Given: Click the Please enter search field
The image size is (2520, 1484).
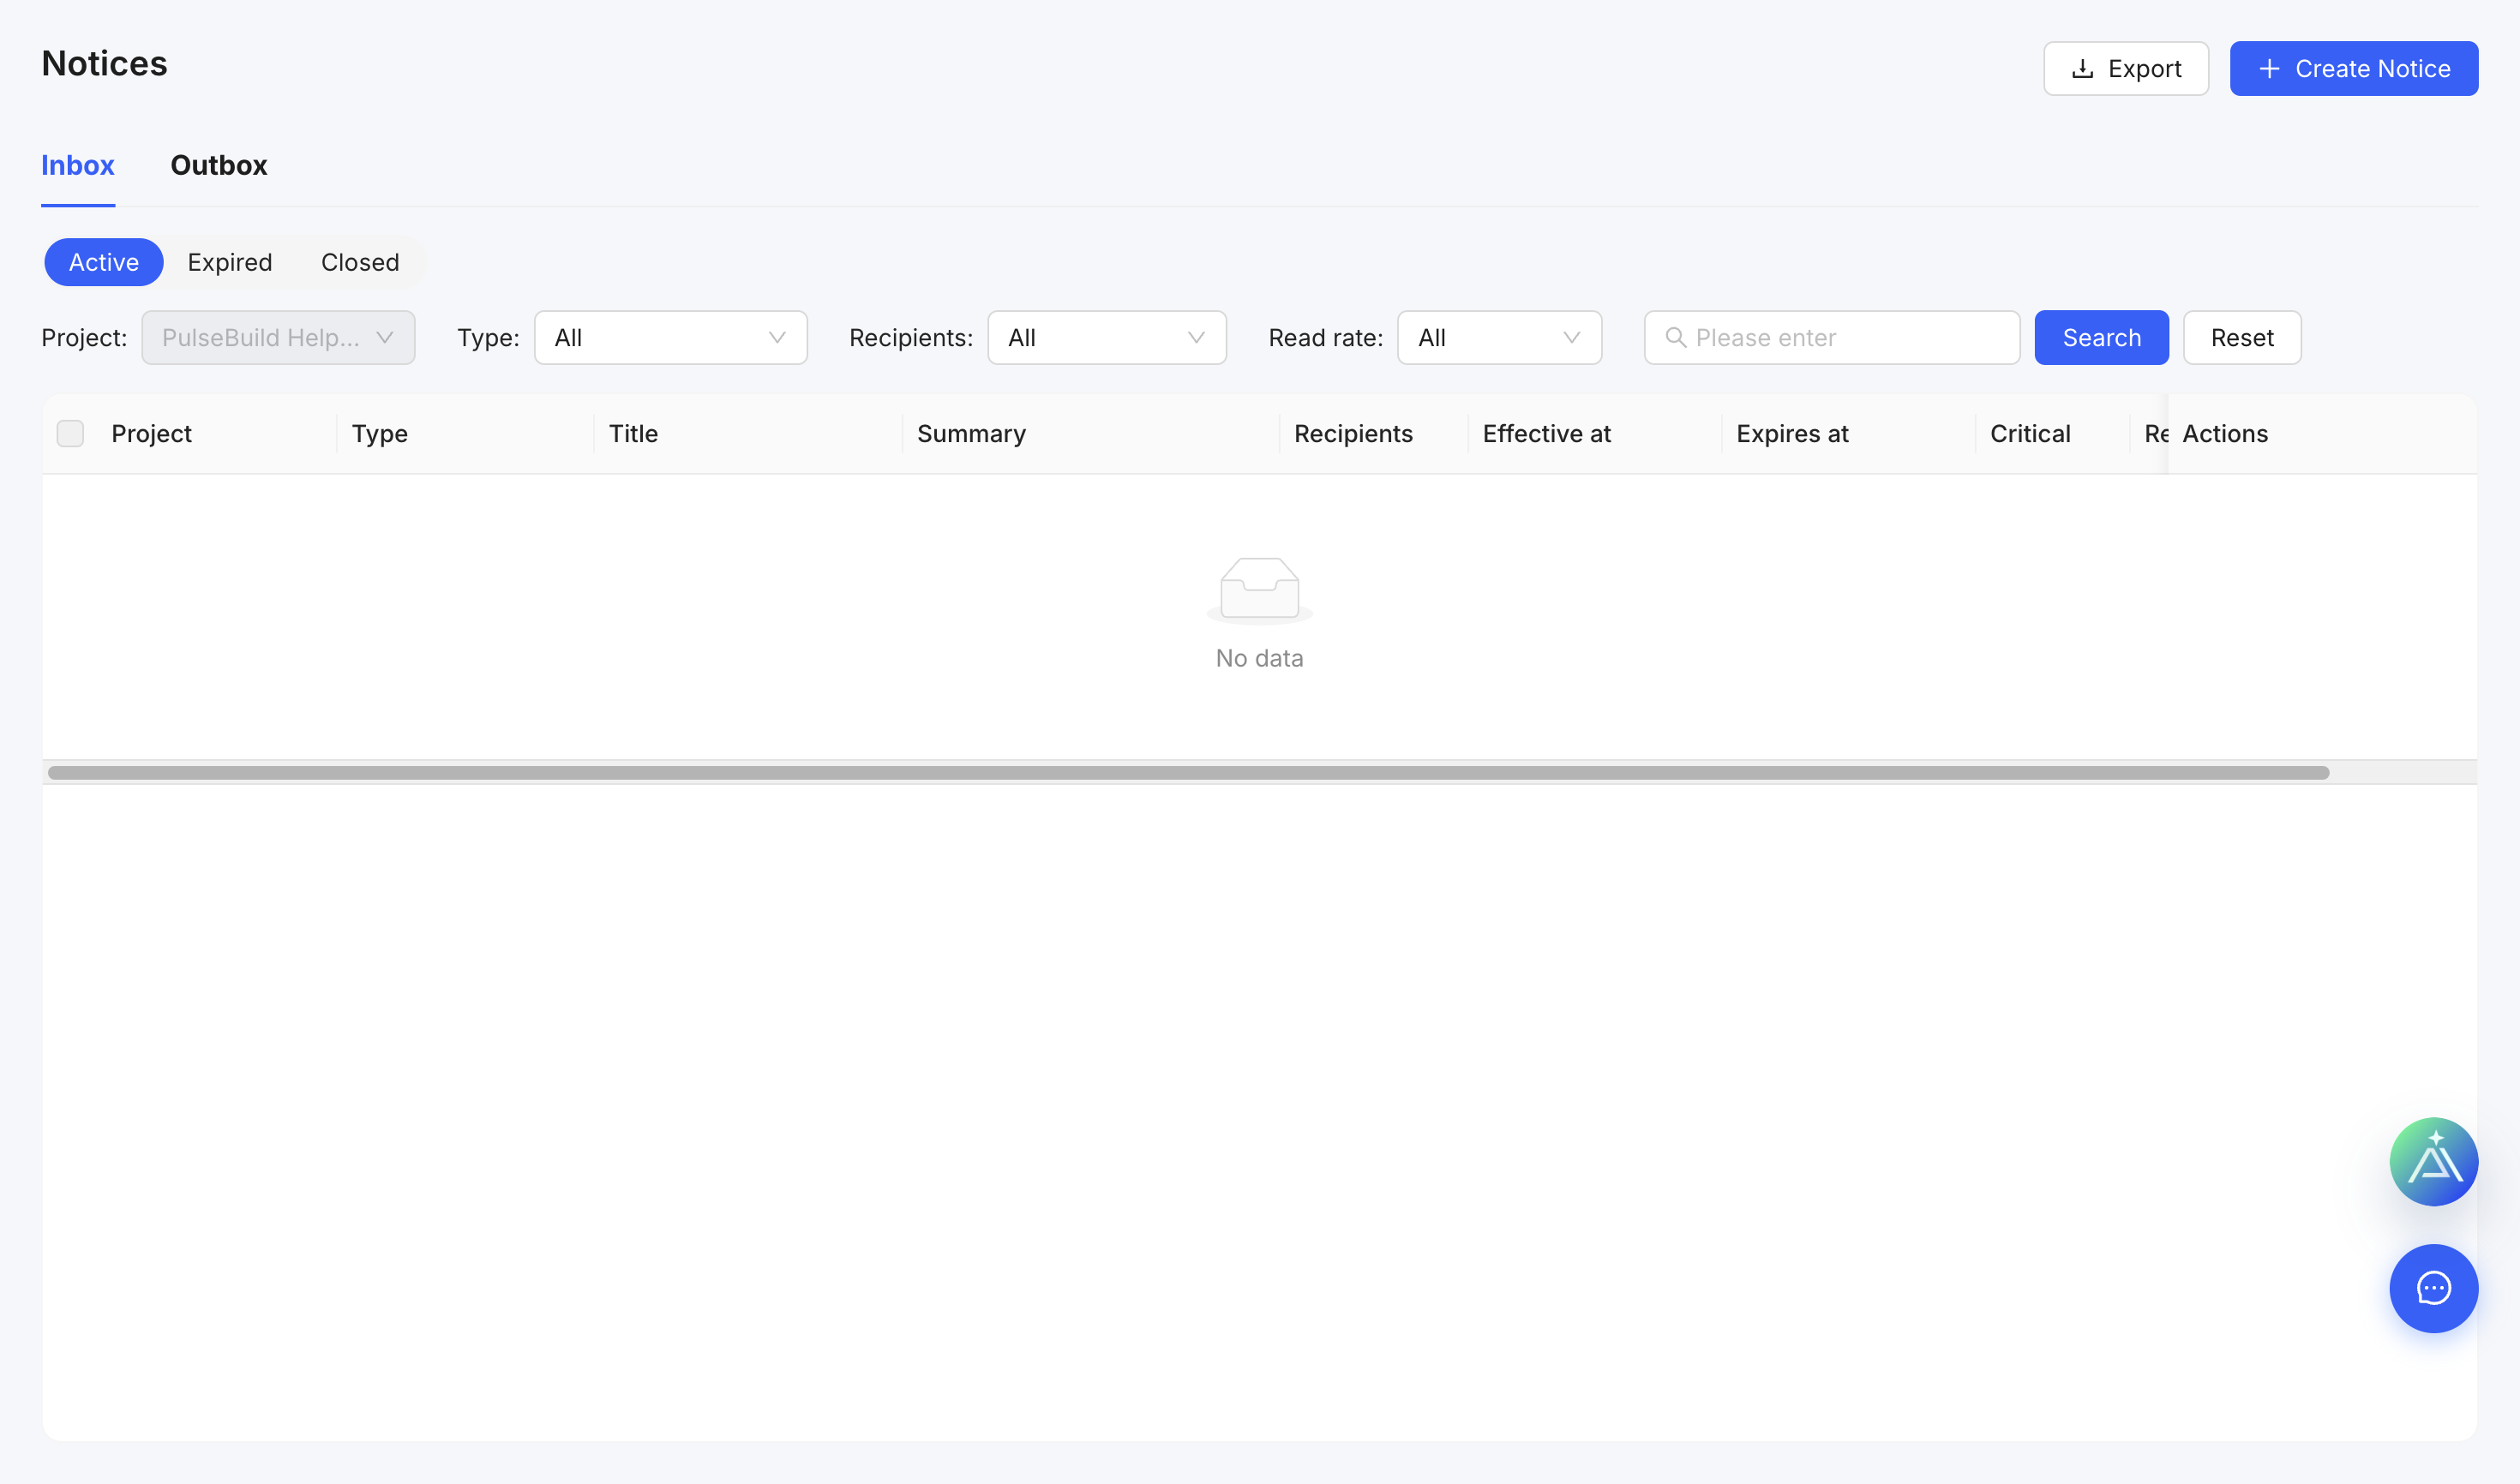Looking at the screenshot, I should tap(1831, 338).
